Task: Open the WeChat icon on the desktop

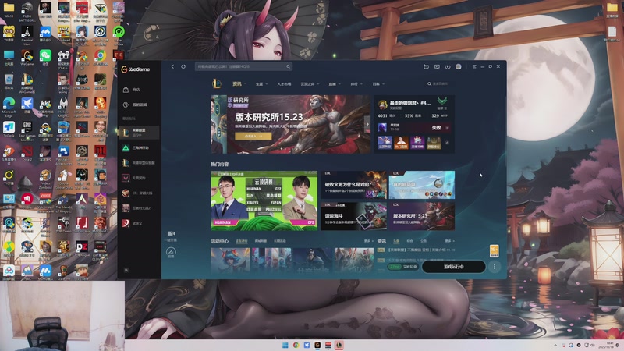Action: (45, 56)
